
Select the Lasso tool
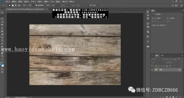click(2, 19)
